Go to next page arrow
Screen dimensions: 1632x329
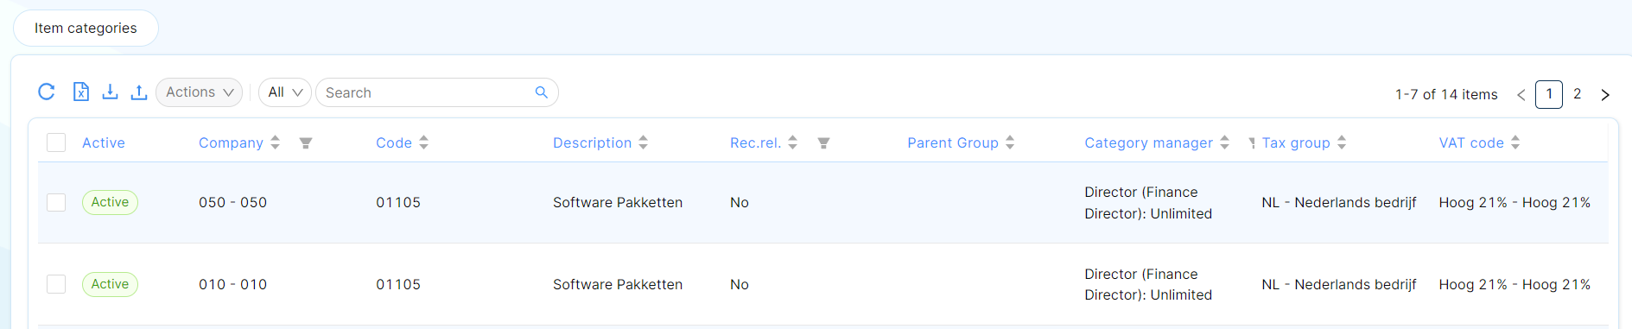click(1605, 95)
